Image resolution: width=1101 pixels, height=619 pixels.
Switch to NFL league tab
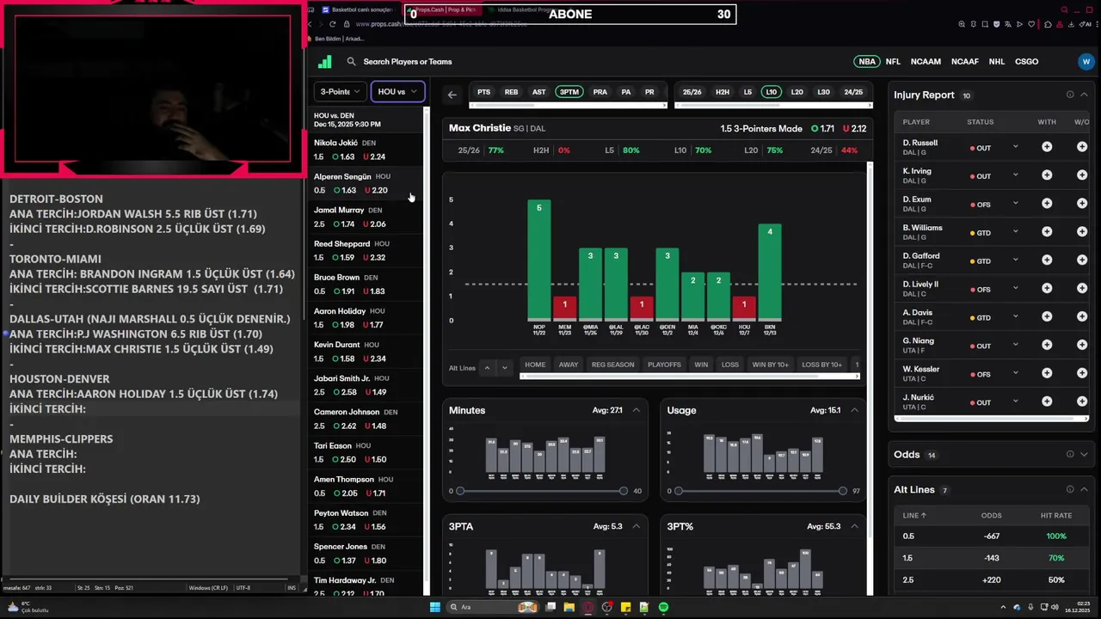(x=894, y=62)
